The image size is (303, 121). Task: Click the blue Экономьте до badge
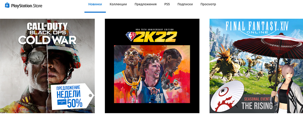click(x=62, y=102)
